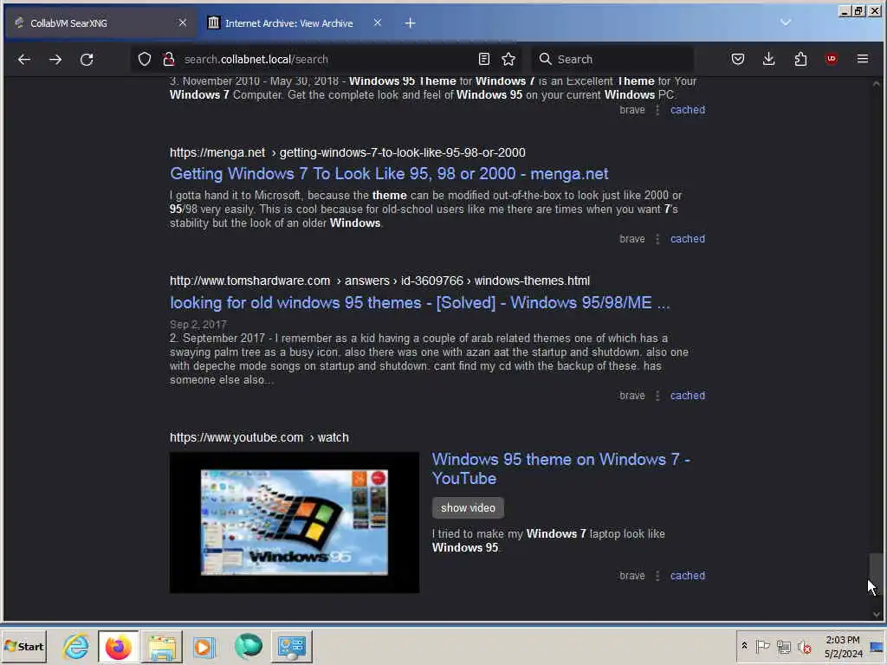Click the http://www.tomshardware.com URL text
Screen dimensions: 887x665
[x=249, y=281]
